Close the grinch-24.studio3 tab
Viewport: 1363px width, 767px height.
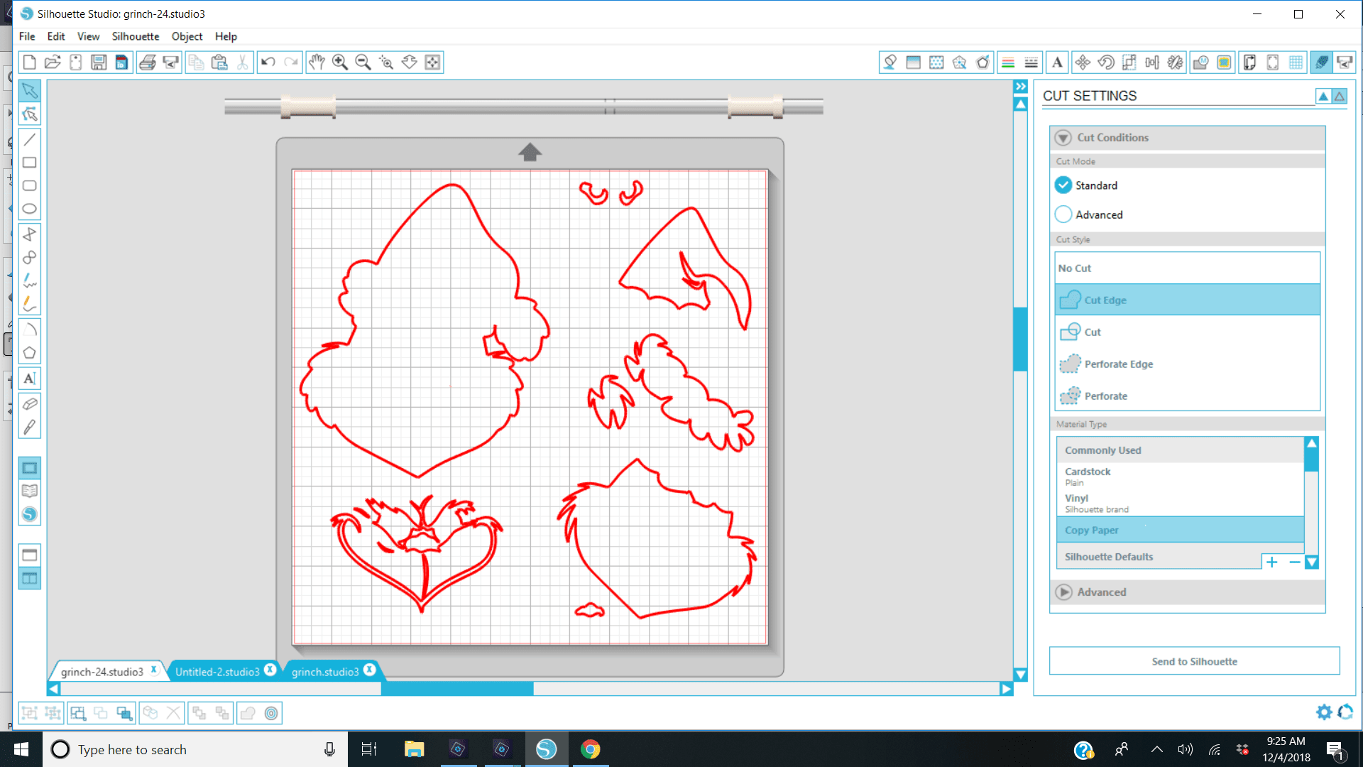pos(153,670)
